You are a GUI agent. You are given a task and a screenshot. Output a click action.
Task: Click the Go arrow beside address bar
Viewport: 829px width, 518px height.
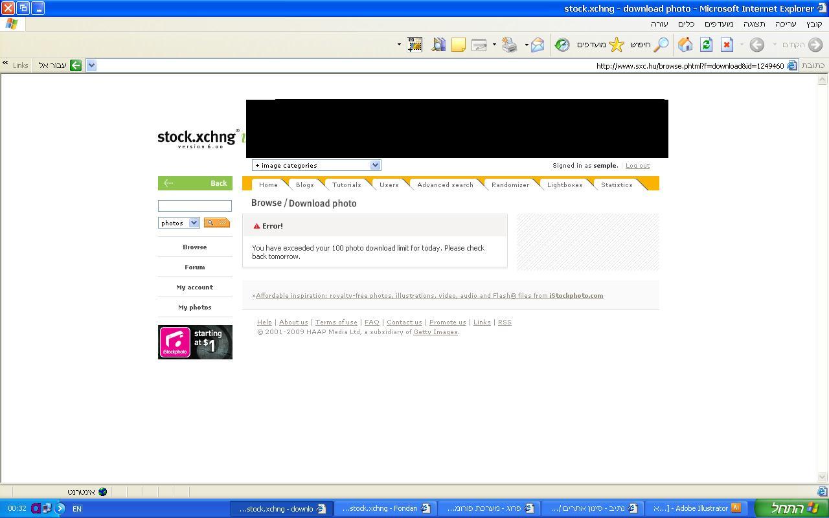[76, 65]
